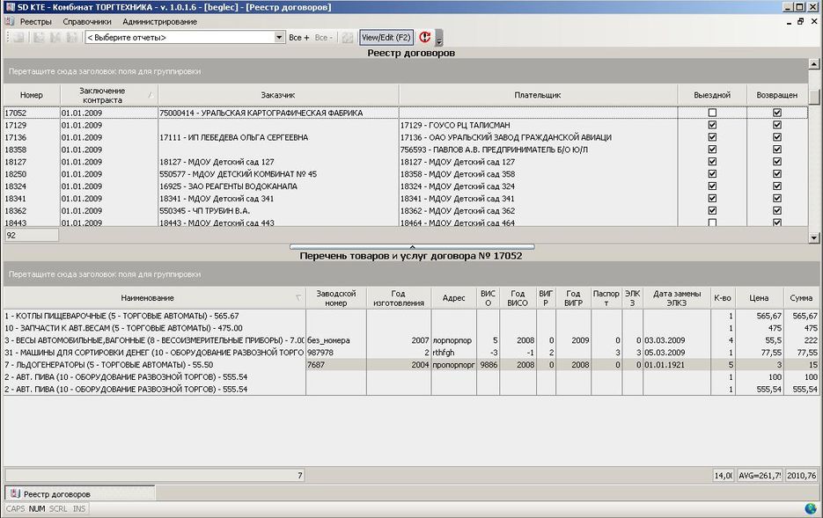Collapse the splitter handle above goods list
The image size is (823, 518).
412,246
